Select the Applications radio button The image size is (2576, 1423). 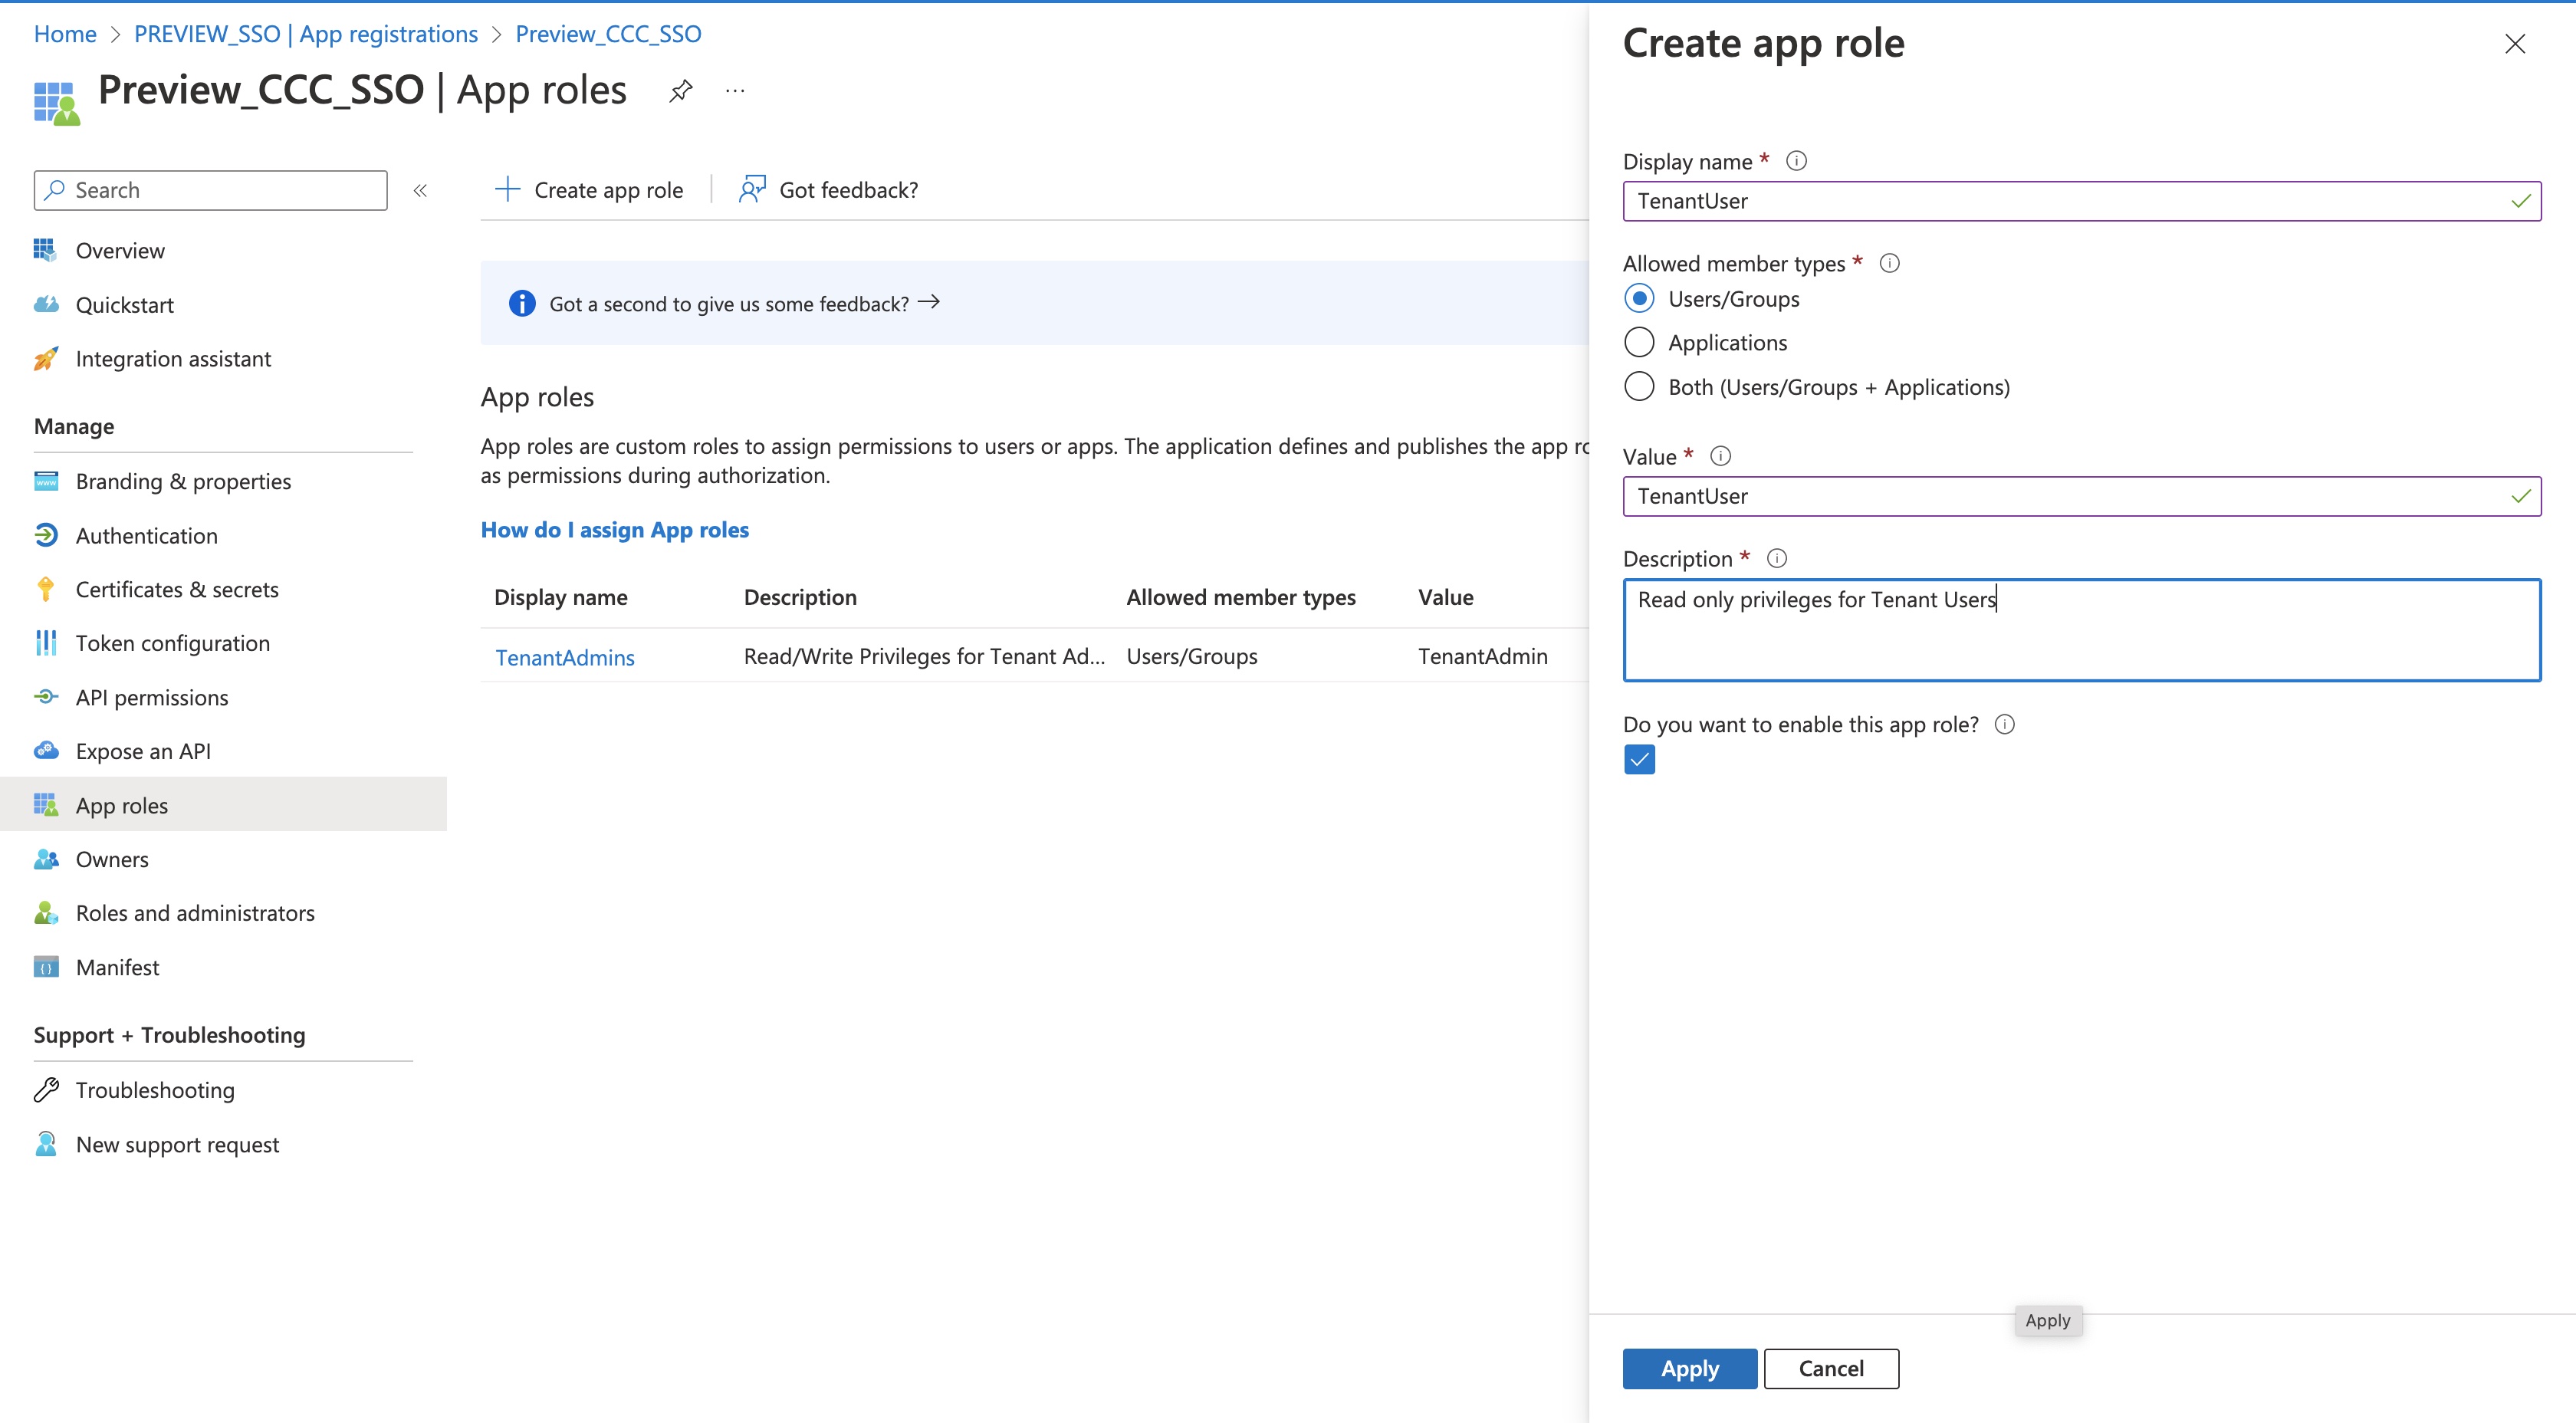[1639, 342]
